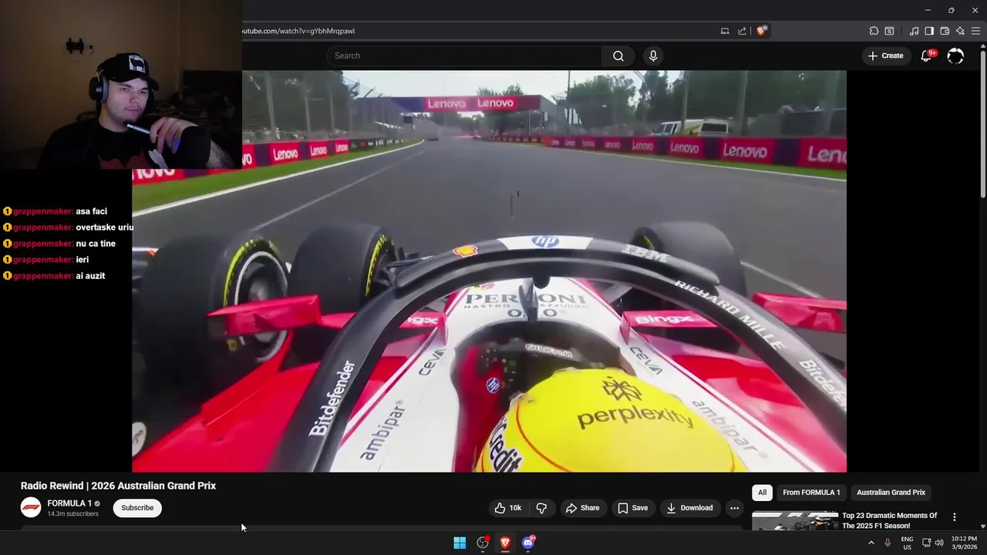
Task: Open the clock showing 10:12 PM
Action: 964,543
